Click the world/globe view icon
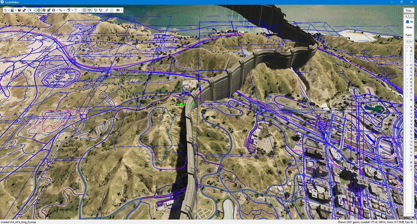This screenshot has height=224, width=417. click(x=54, y=10)
